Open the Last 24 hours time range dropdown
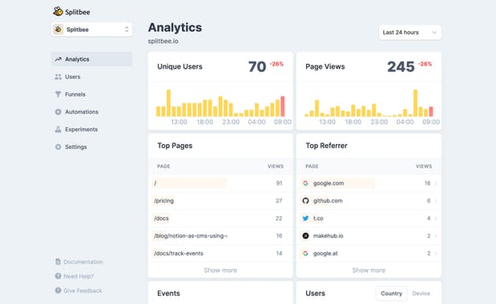Image resolution: width=496 pixels, height=304 pixels. (x=410, y=32)
